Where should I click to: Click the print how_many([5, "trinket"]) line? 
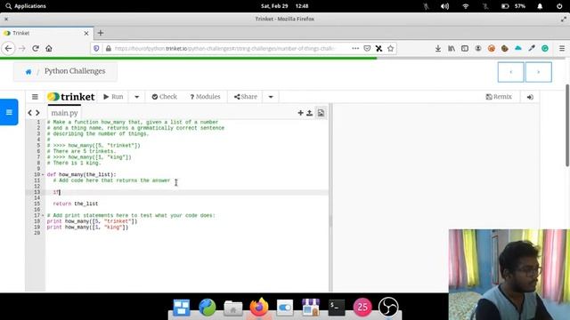click(92, 221)
